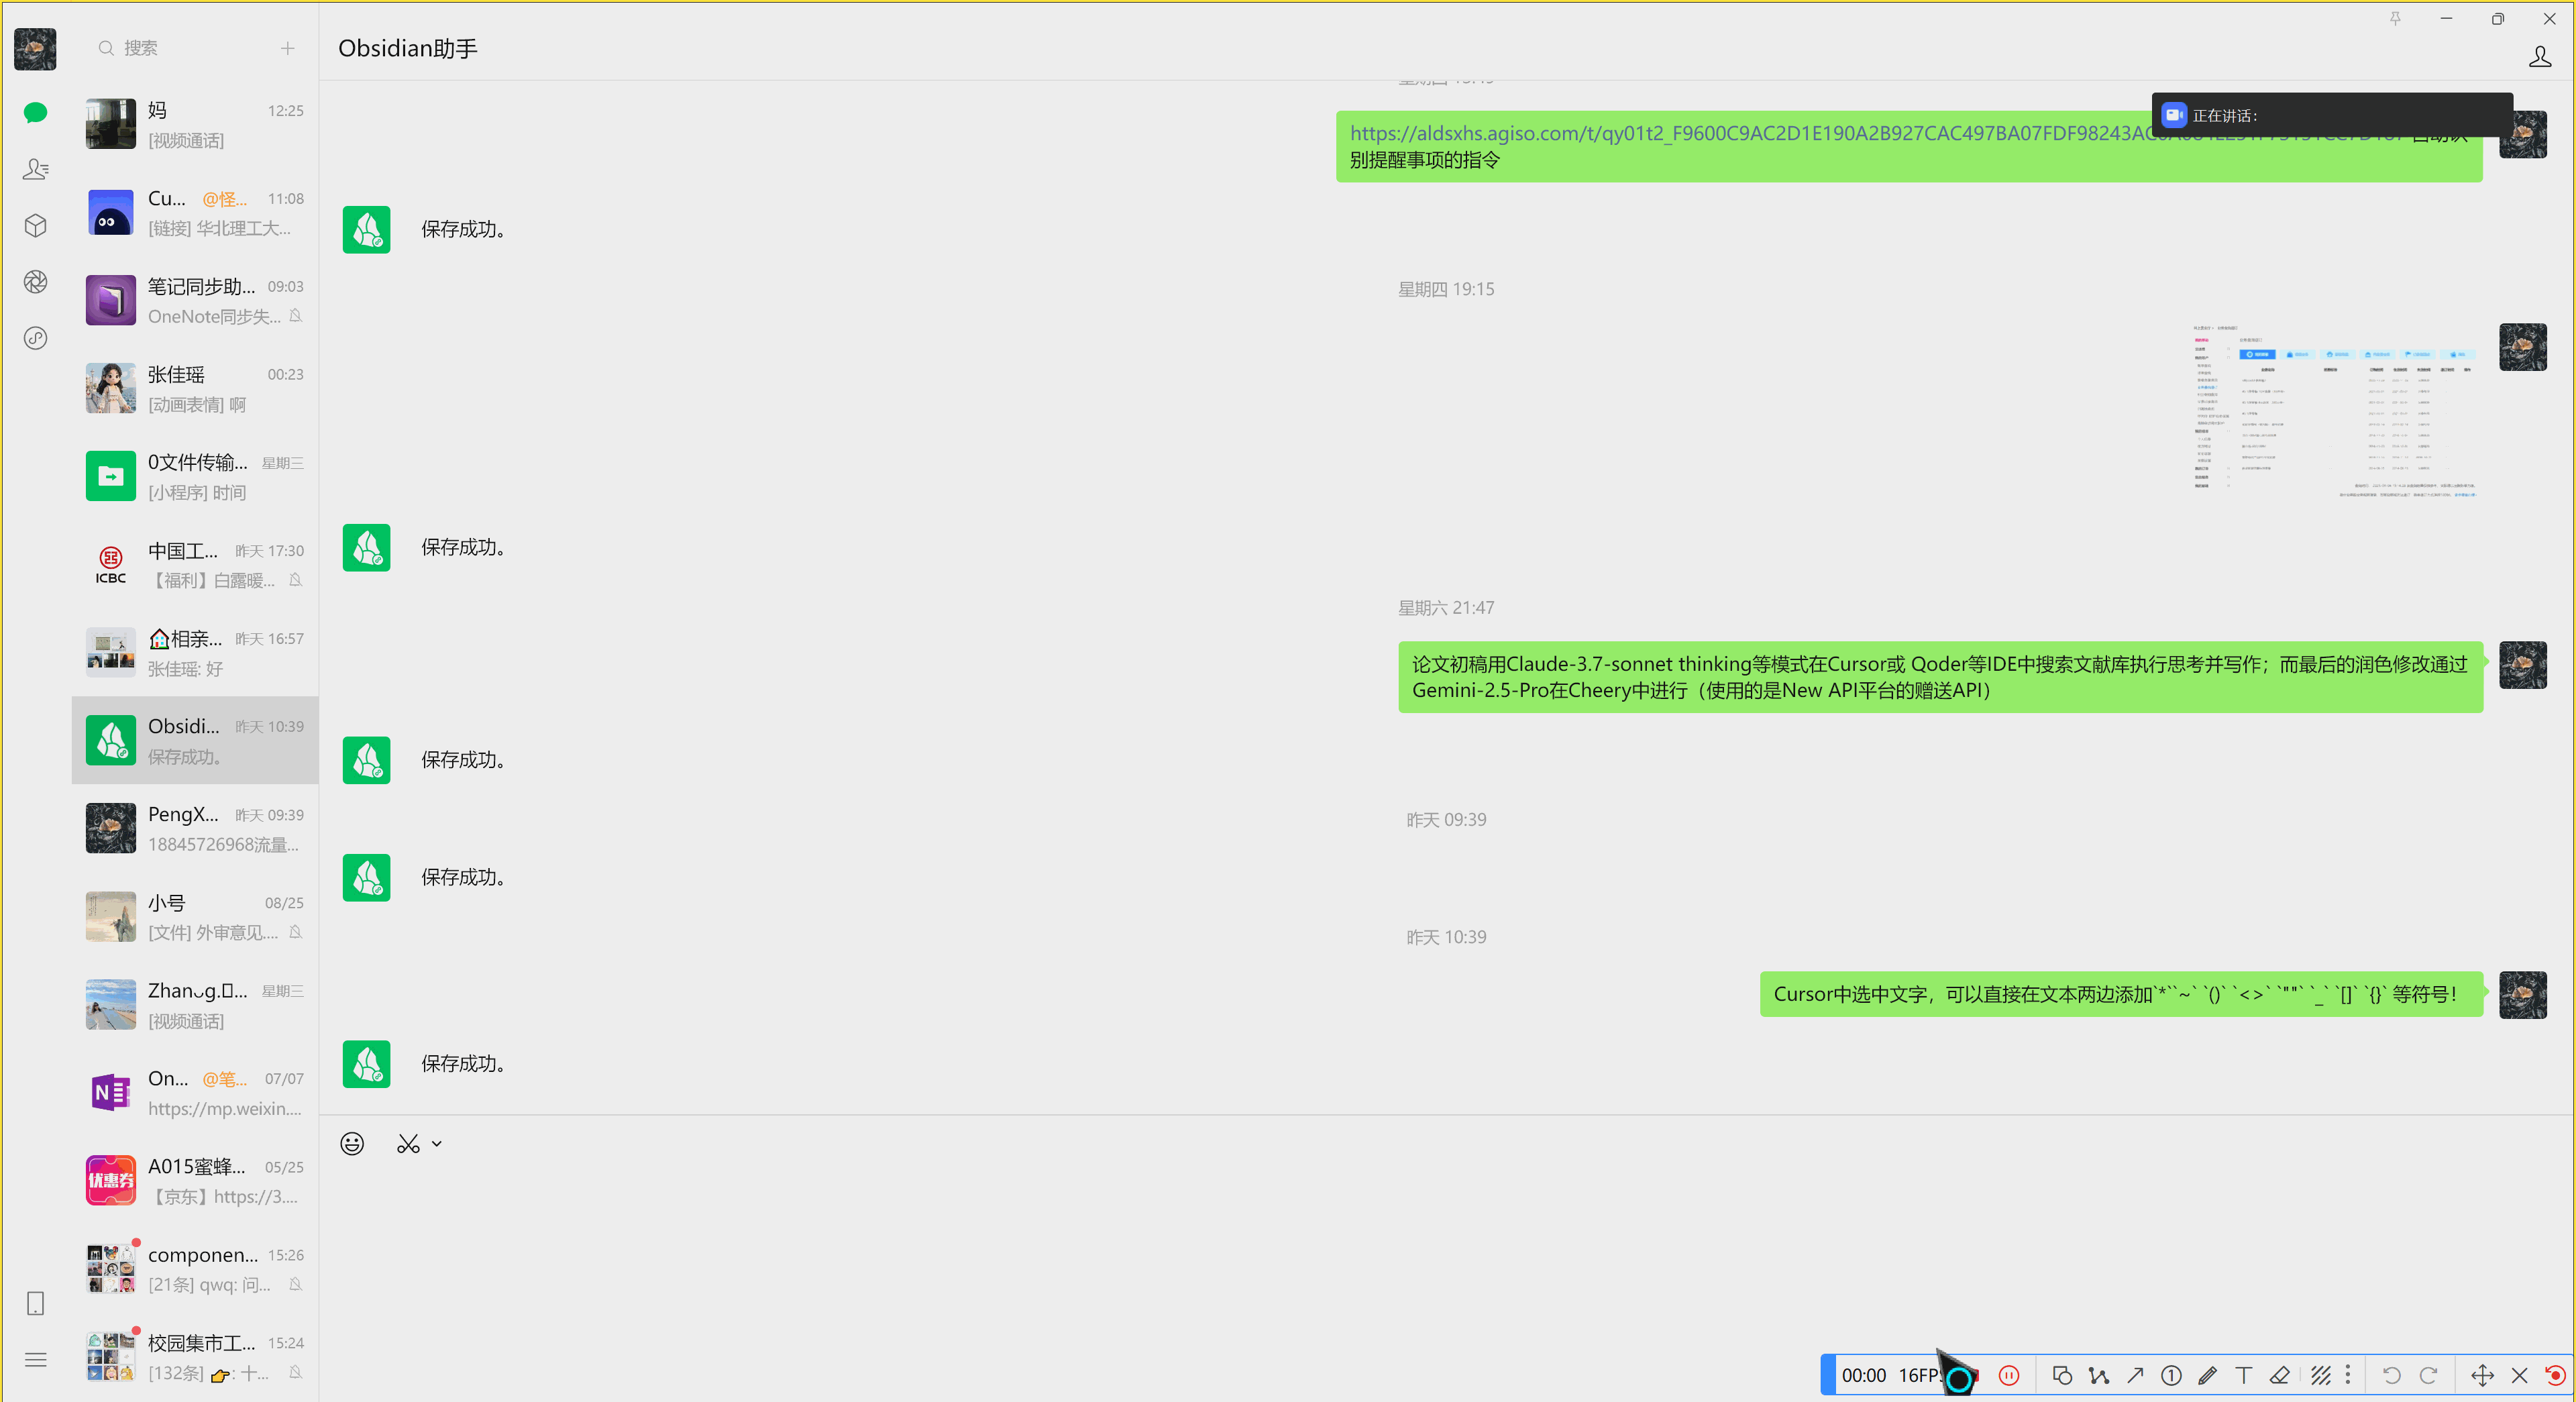Click the plus icon beside search
Viewport: 2576px width, 1402px height.
click(288, 48)
